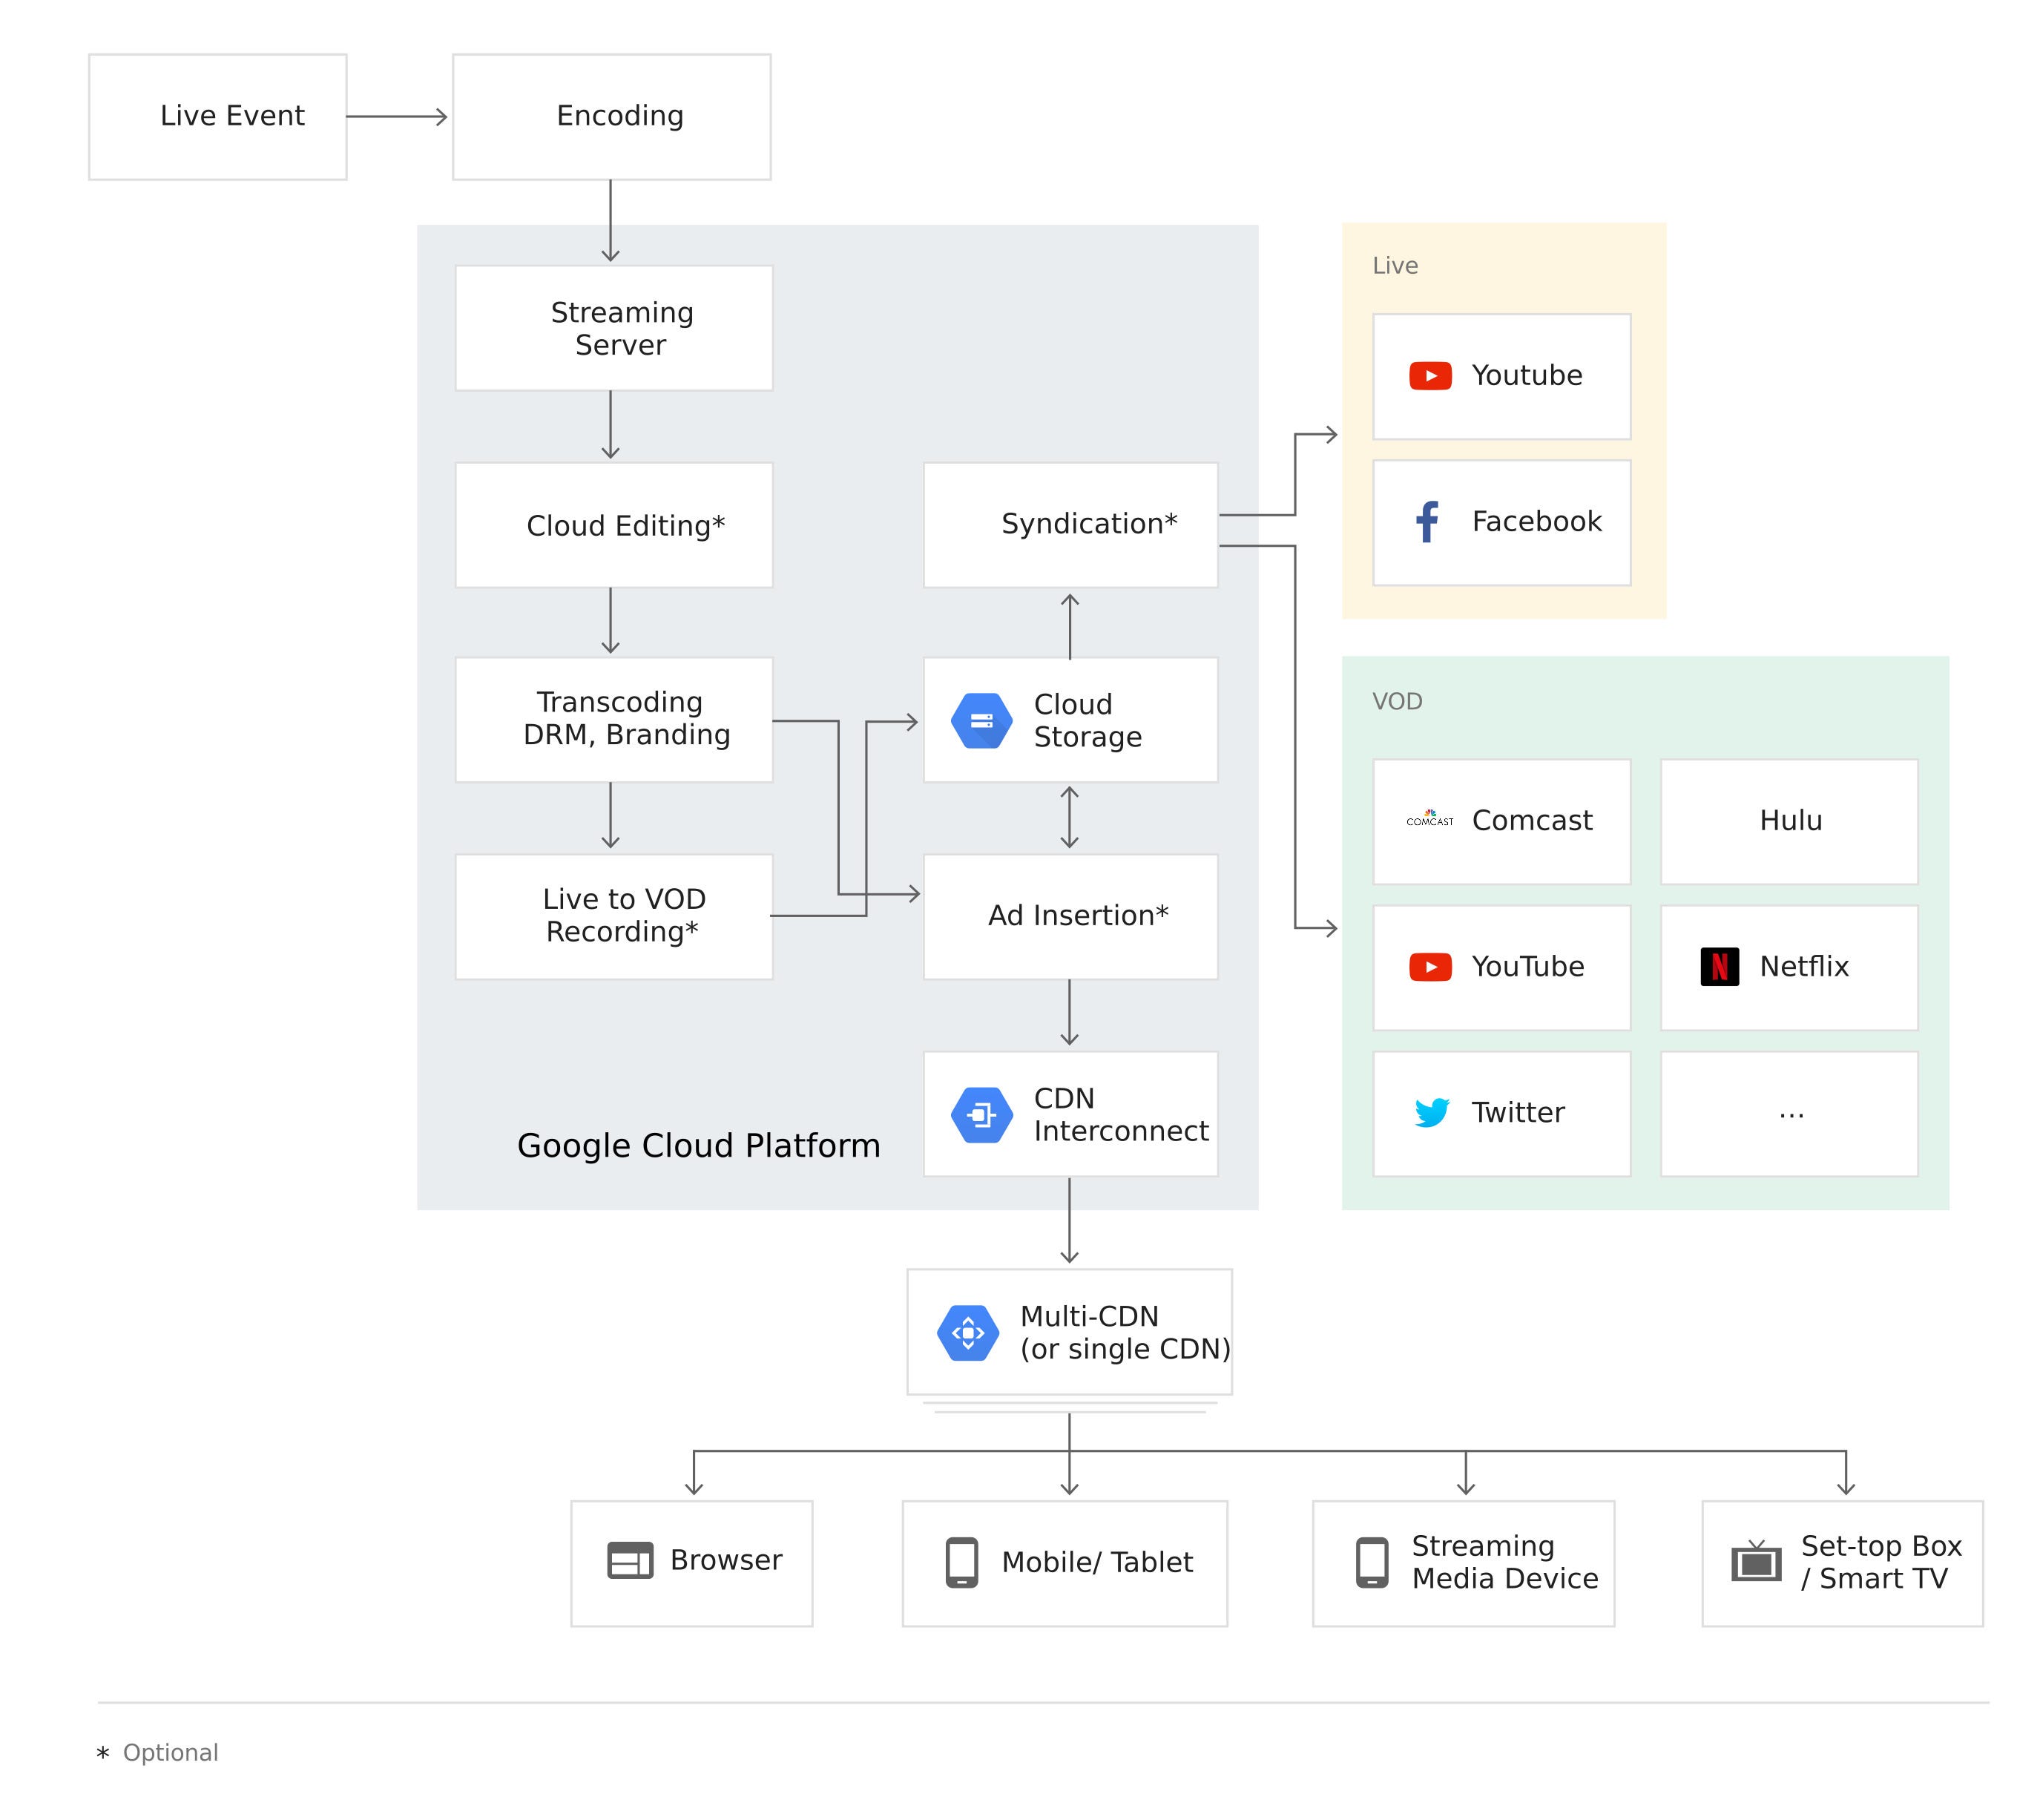Select the Transcoding DRM, Branding box
This screenshot has height=1820, width=2040.
tap(614, 719)
